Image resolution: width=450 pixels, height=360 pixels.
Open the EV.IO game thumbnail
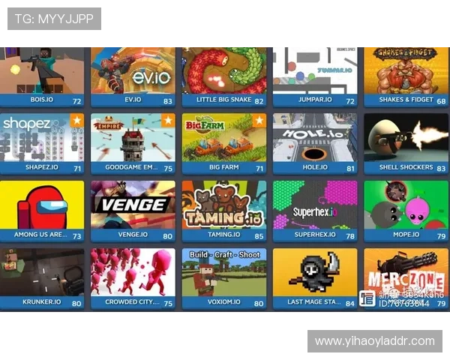[133, 70]
